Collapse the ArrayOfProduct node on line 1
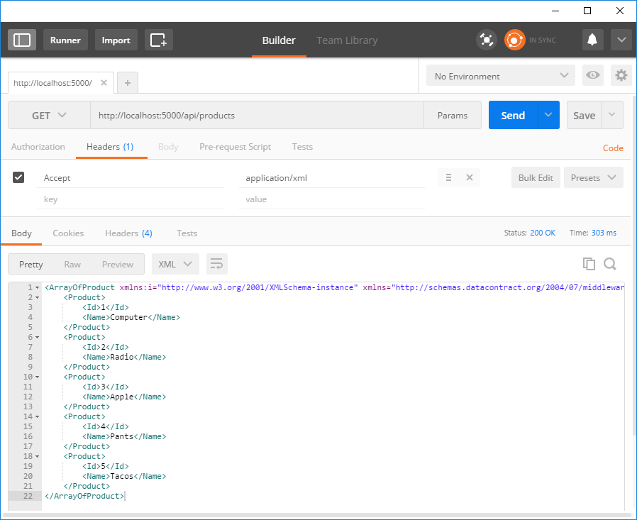This screenshot has width=637, height=520. pos(37,288)
